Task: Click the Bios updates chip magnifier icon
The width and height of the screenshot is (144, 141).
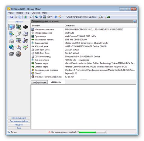Action: [108, 17]
